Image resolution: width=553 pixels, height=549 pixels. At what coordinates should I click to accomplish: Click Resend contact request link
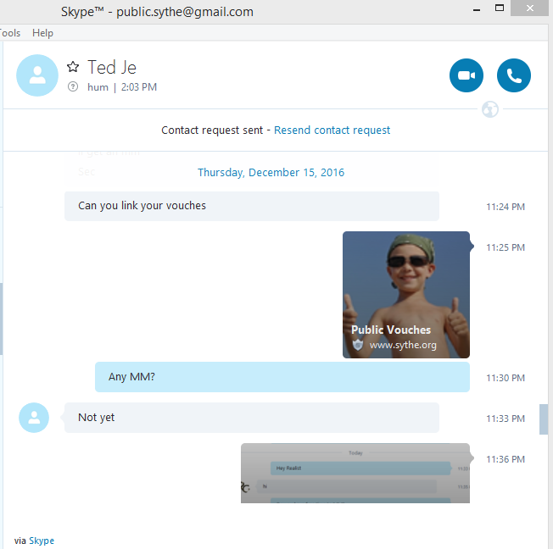[332, 130]
